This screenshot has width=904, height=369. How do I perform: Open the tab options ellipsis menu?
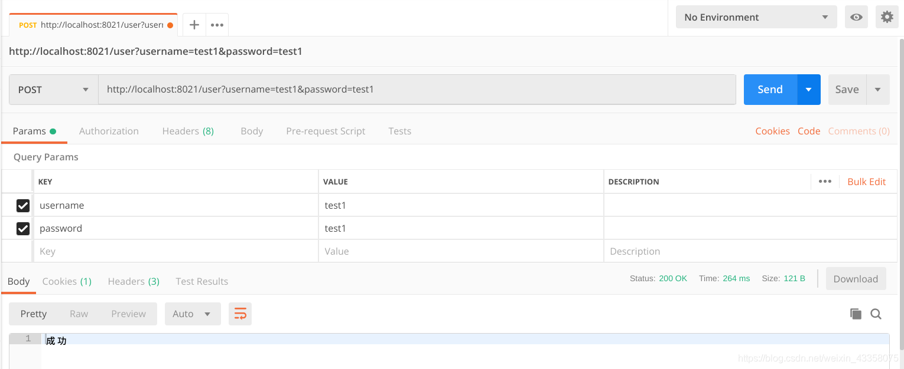point(217,25)
